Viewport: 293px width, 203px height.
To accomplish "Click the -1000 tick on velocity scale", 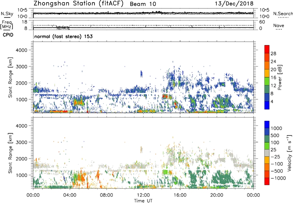I will [278, 178].
